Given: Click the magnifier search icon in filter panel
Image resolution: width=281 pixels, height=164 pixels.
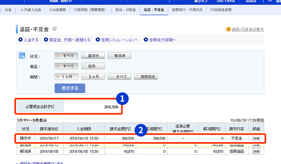Looking at the screenshot, I should 22,56.
